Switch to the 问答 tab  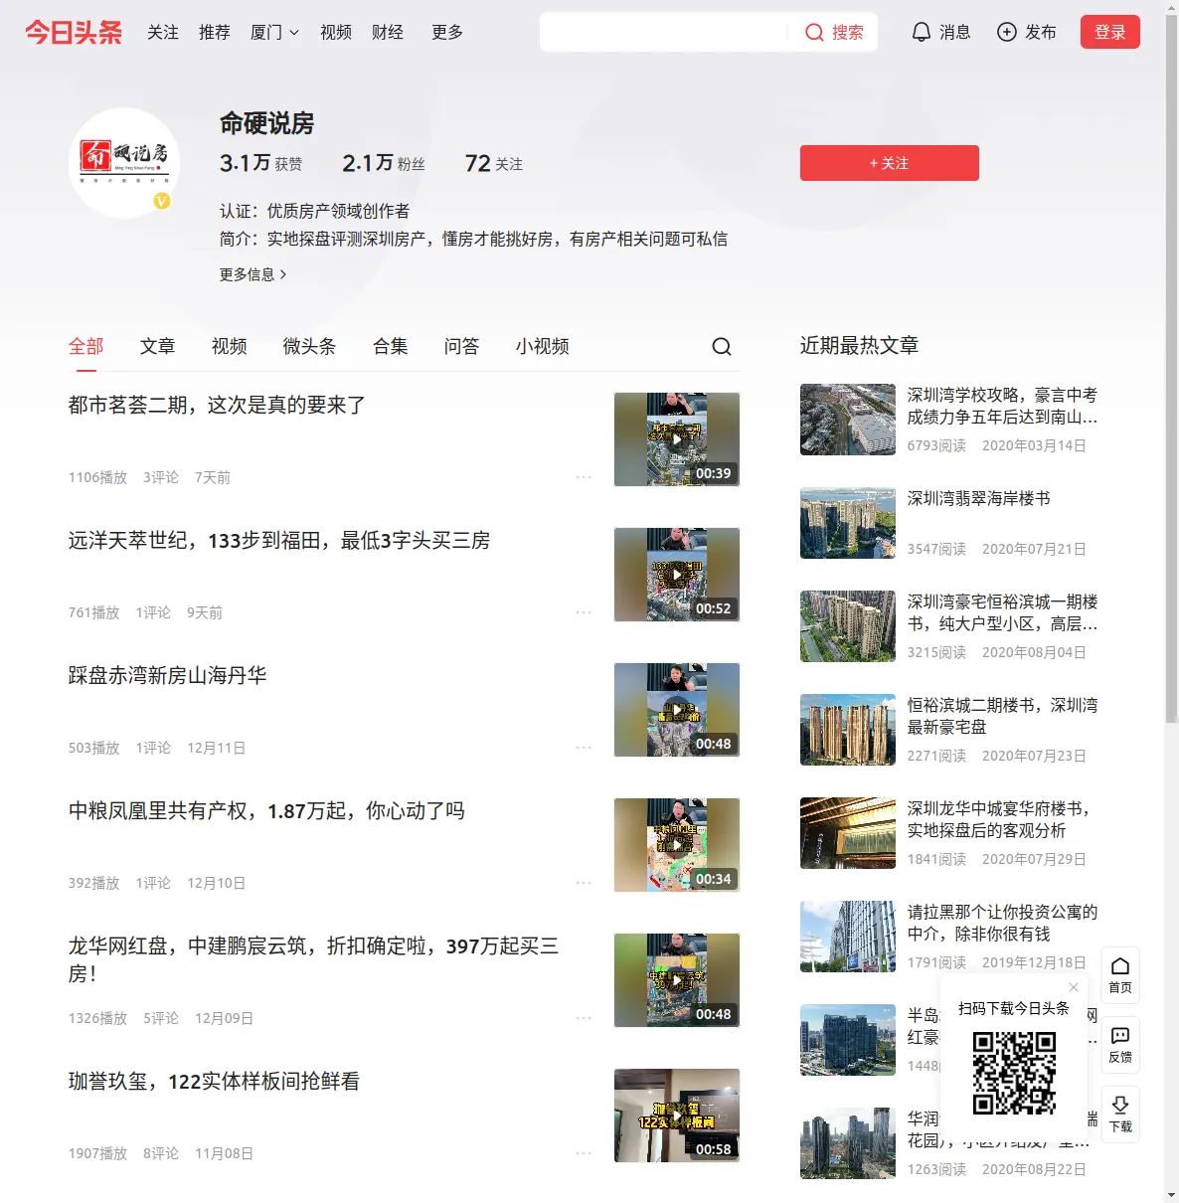(462, 346)
